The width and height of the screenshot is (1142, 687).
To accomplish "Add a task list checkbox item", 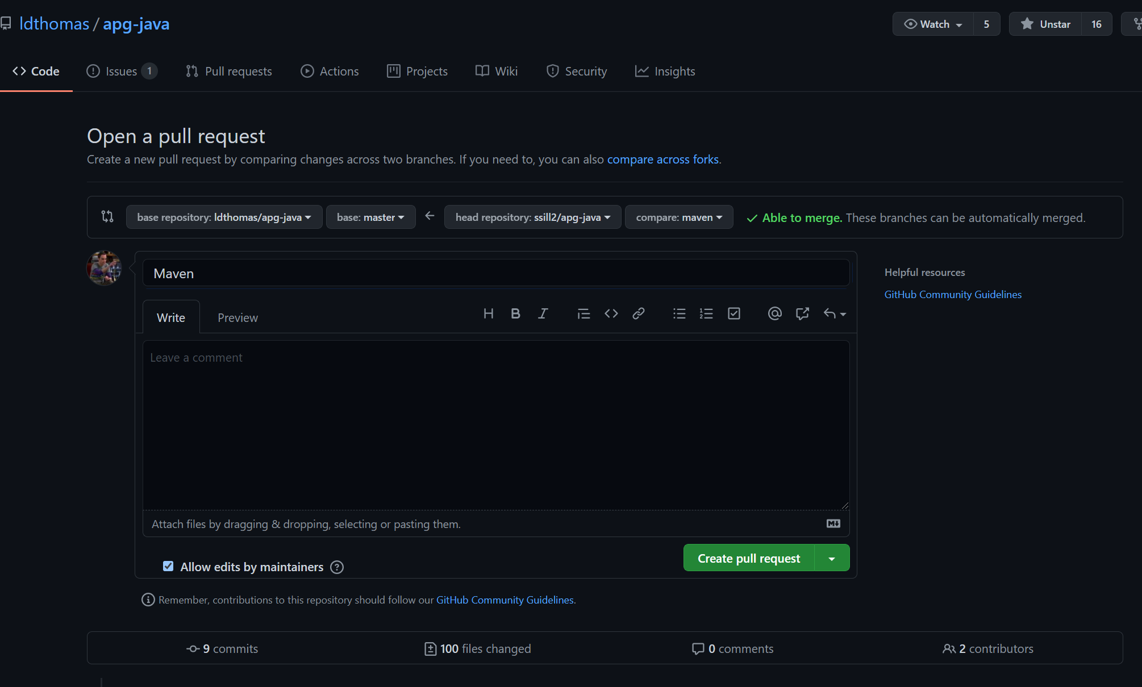I will (734, 314).
